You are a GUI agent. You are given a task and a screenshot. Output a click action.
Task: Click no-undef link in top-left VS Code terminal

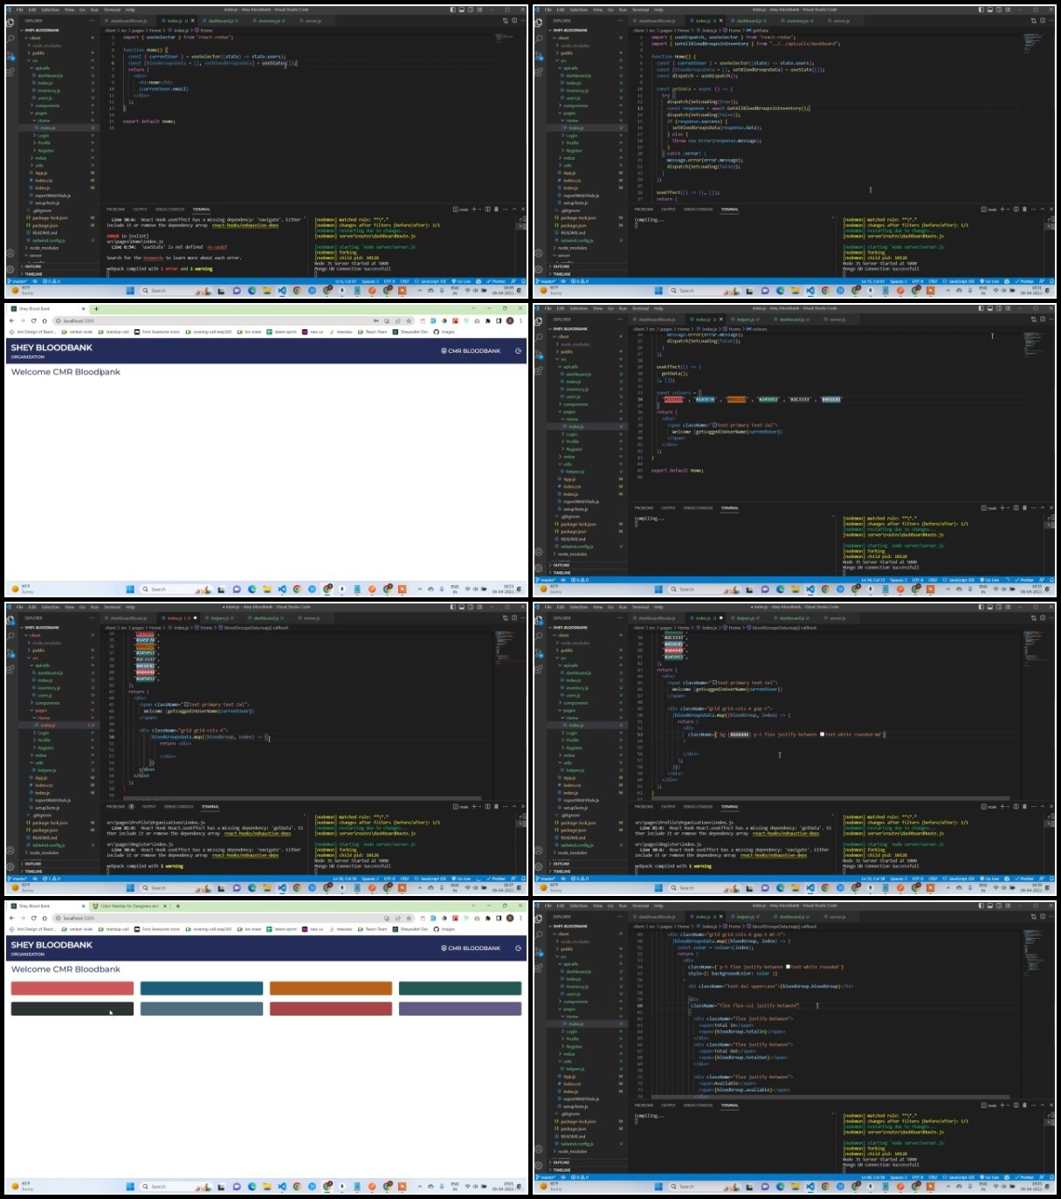(x=217, y=247)
